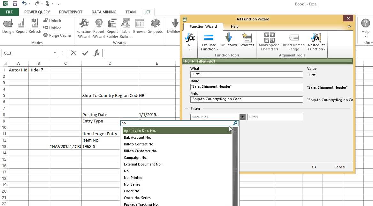Pick 'No. Series' from field list

coord(177,184)
